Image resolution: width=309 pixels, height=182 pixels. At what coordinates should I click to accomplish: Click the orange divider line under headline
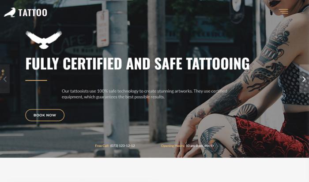tap(36, 80)
